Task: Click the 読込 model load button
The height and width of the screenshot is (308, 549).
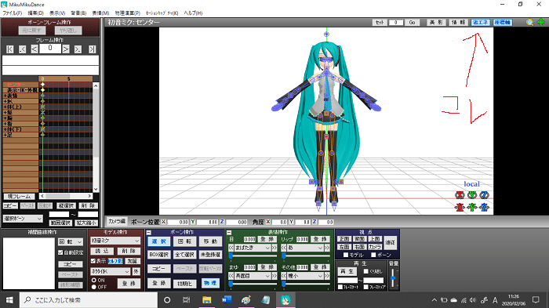Action: 102,251
